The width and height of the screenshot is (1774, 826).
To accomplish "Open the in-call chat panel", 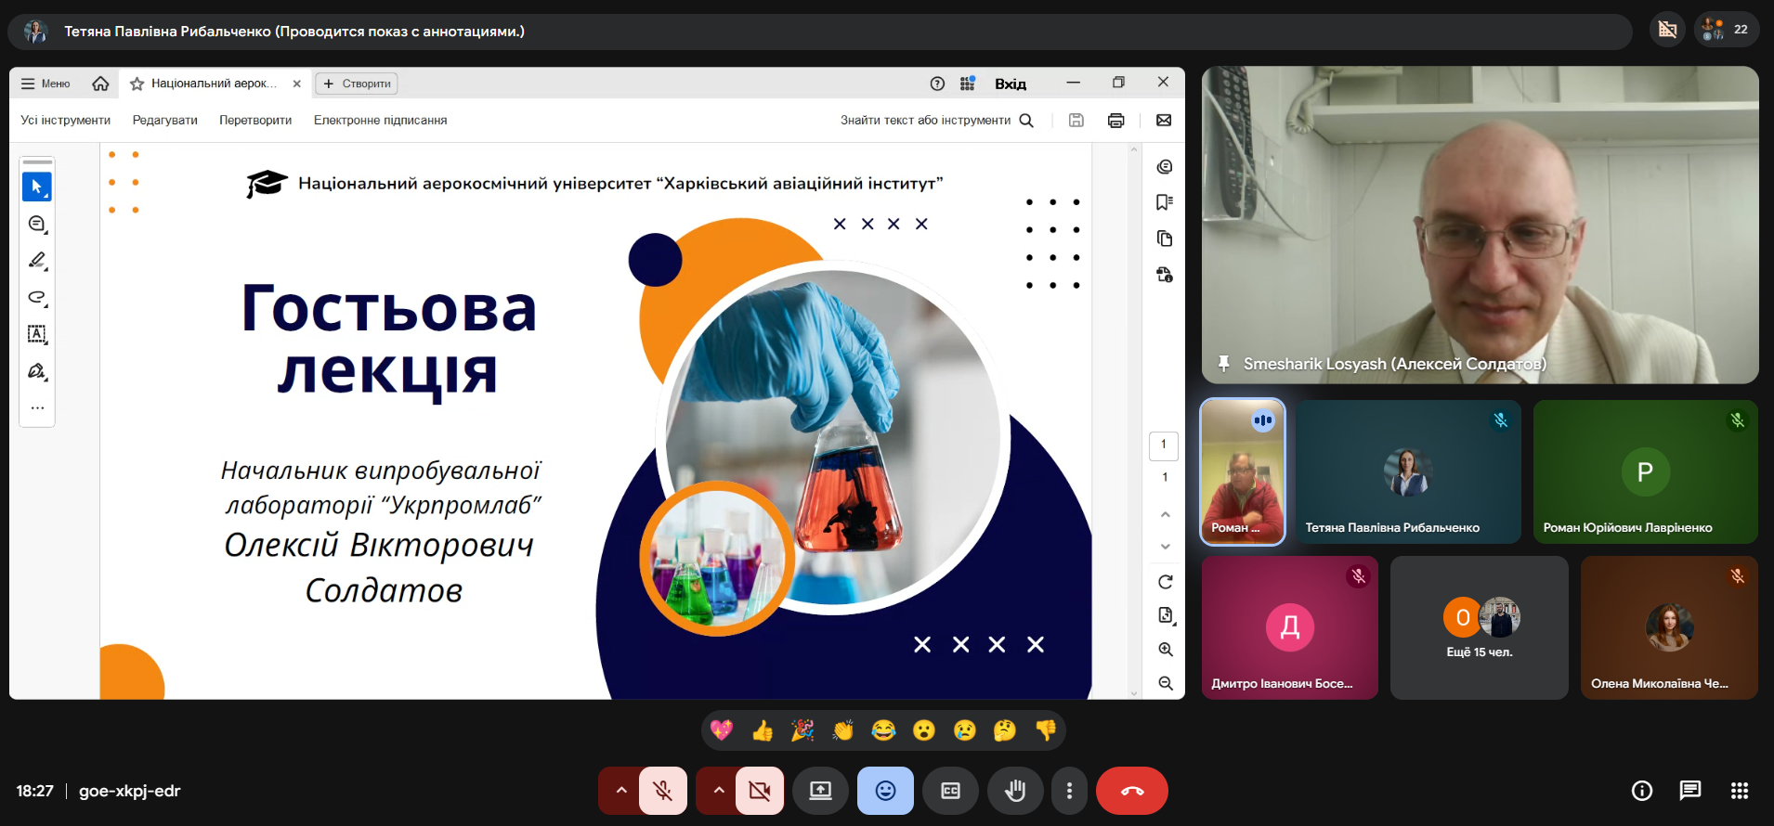I will [x=1689, y=791].
